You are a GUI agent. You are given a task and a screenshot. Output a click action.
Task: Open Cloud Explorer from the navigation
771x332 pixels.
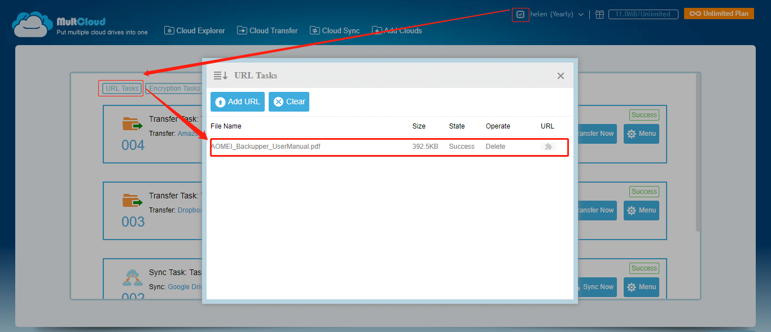pyautogui.click(x=195, y=30)
